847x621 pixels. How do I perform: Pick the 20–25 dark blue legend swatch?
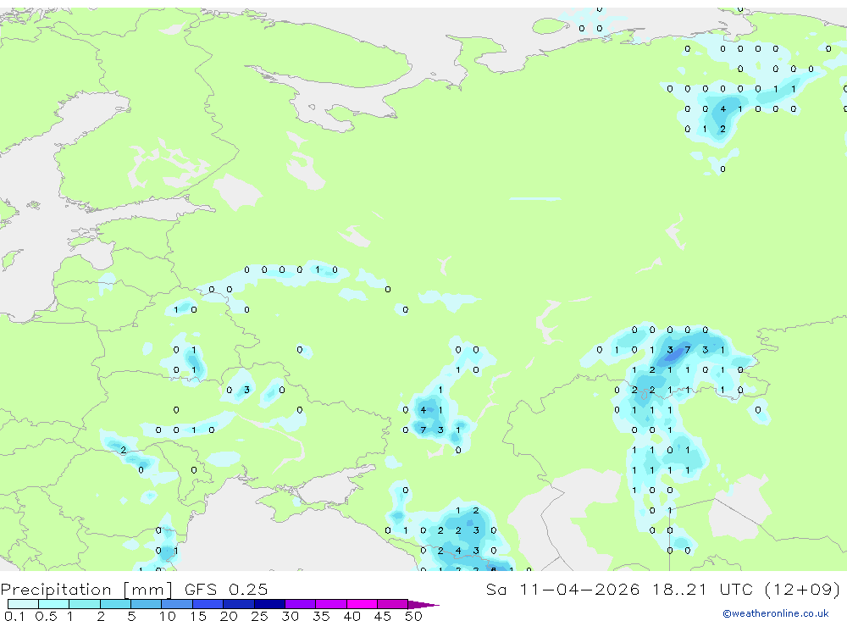238,604
